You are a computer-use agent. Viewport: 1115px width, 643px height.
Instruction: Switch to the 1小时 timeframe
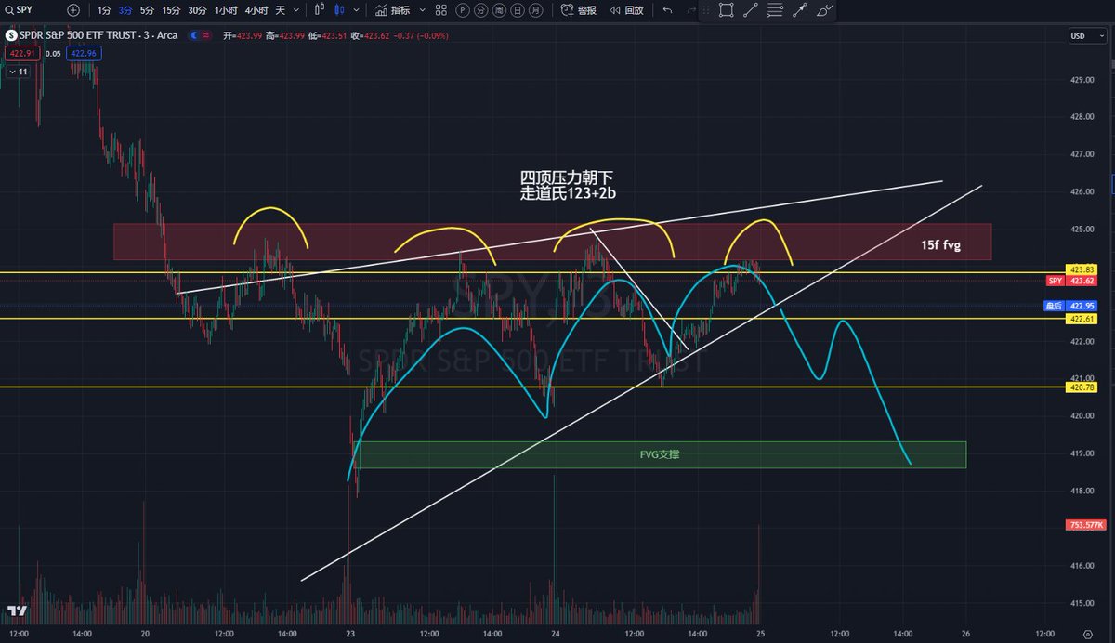[226, 10]
